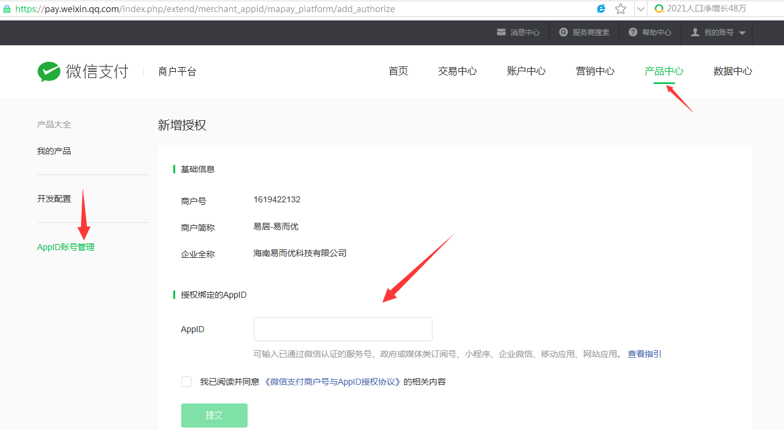Click the 我的账号 person icon
Viewport: 784px width, 430px height.
[695, 33]
